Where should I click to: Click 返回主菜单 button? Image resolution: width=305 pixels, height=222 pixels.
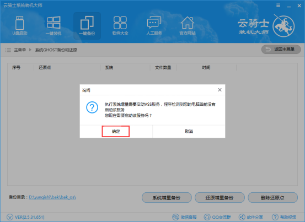click(281, 50)
